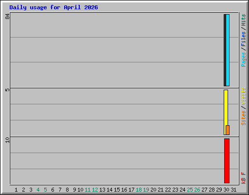
Task: Click the day label '31' on the axis
Action: (x=233, y=190)
